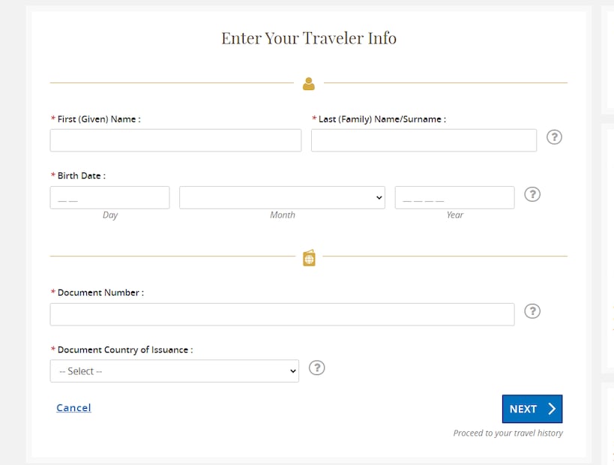Click the gold passport icon divider
Image resolution: width=614 pixels, height=465 pixels.
click(x=309, y=258)
